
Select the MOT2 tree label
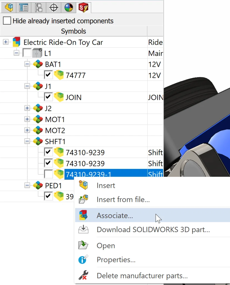click(55, 131)
